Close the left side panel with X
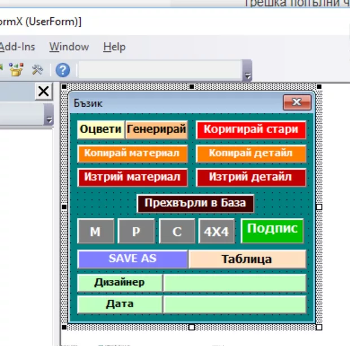 tap(43, 91)
